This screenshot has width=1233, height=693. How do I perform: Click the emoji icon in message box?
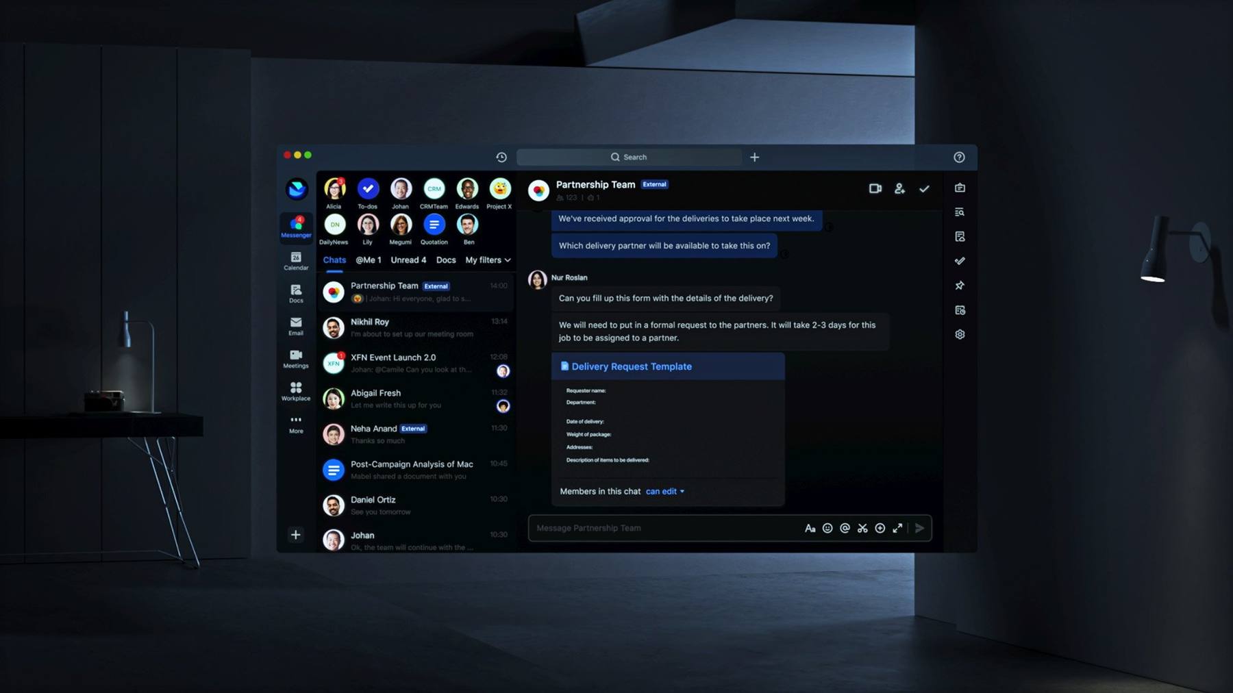pos(827,528)
